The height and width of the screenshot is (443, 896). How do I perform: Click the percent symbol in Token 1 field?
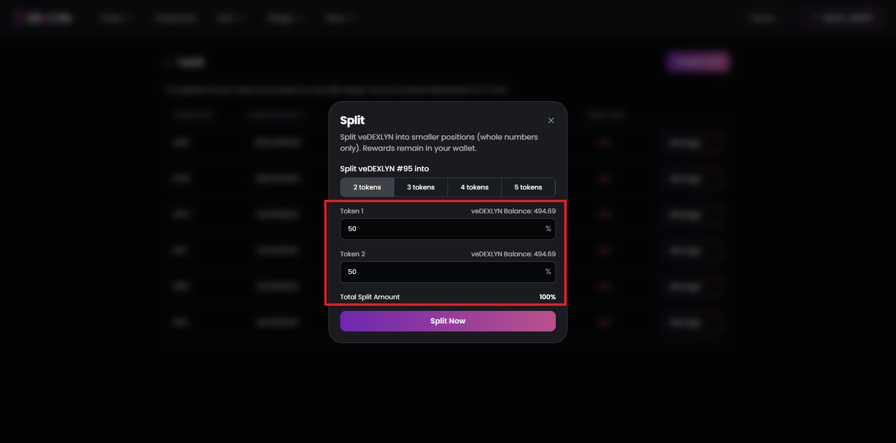[548, 229]
